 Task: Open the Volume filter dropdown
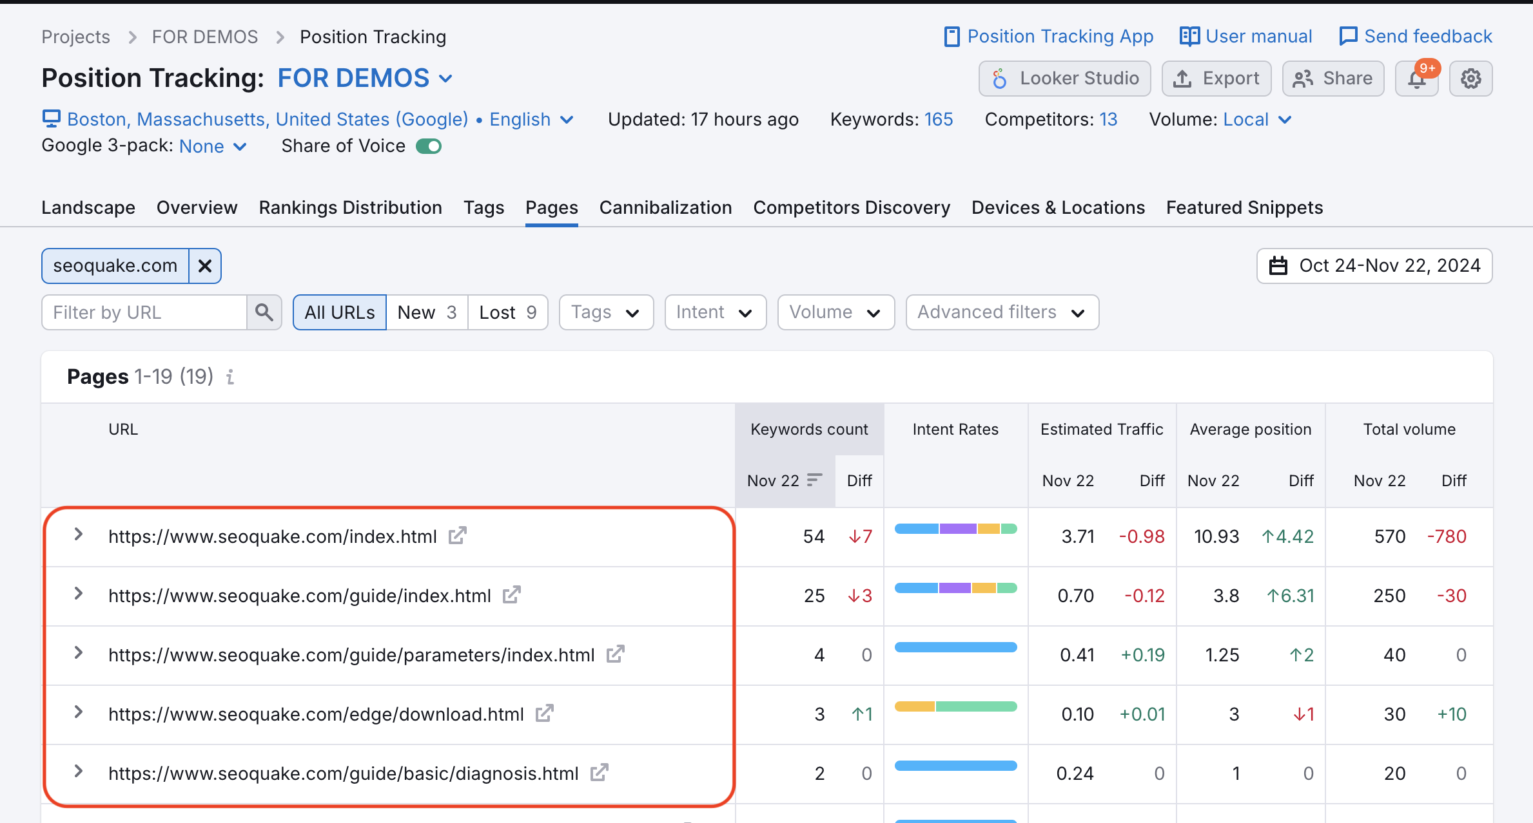835,312
